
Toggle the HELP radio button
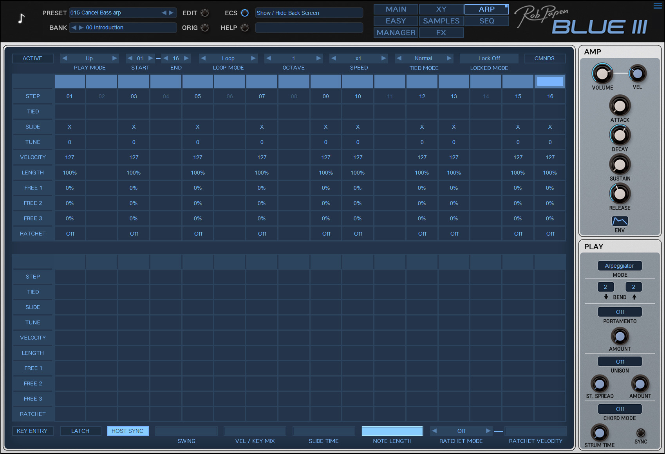(x=245, y=28)
